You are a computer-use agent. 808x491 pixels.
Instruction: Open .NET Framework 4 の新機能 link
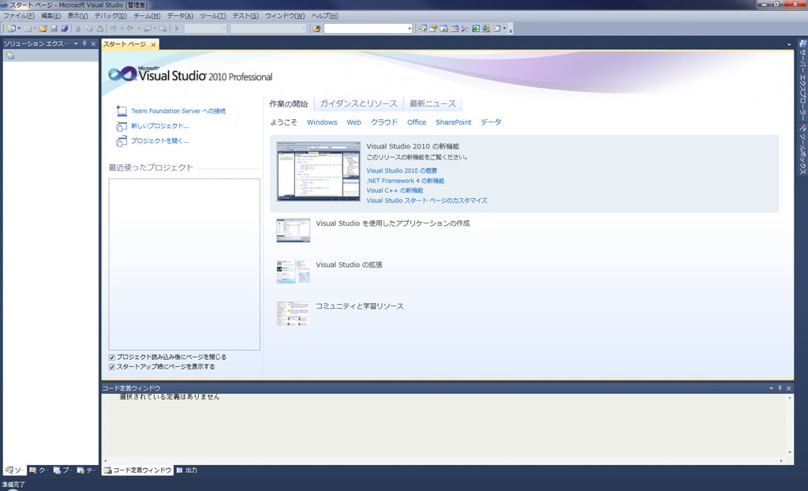click(406, 181)
